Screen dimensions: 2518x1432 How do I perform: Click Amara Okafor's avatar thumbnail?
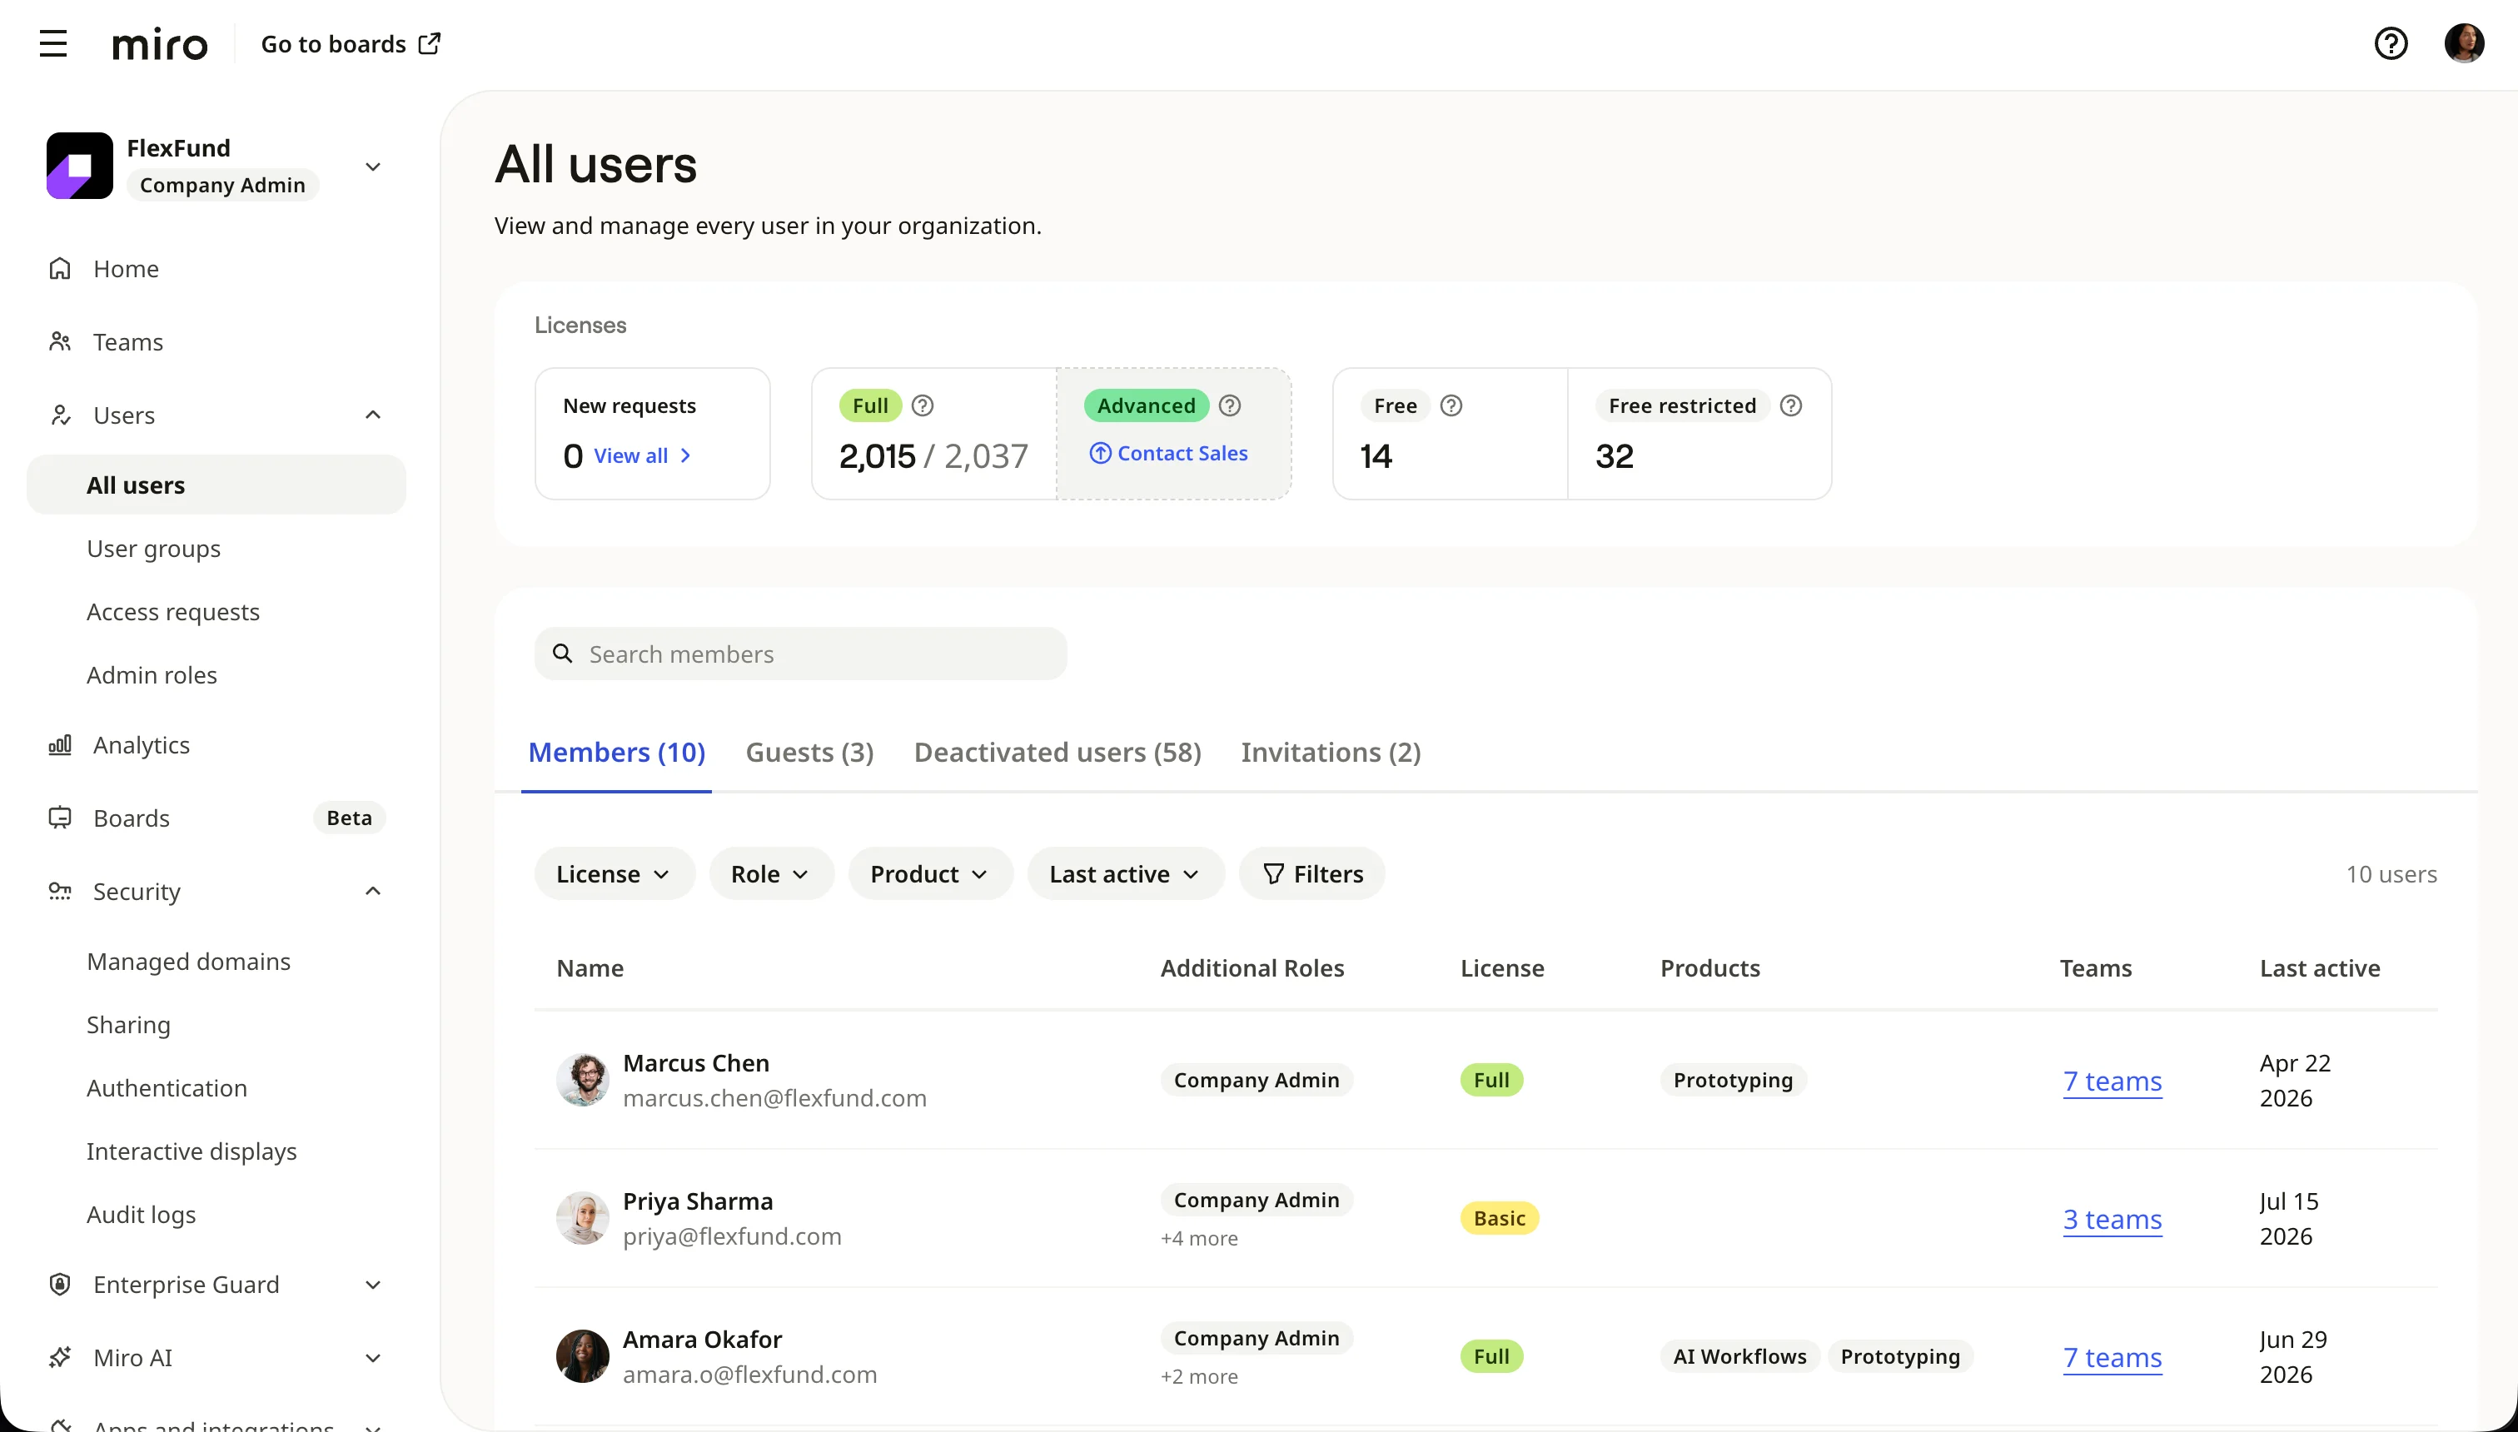[x=582, y=1356]
